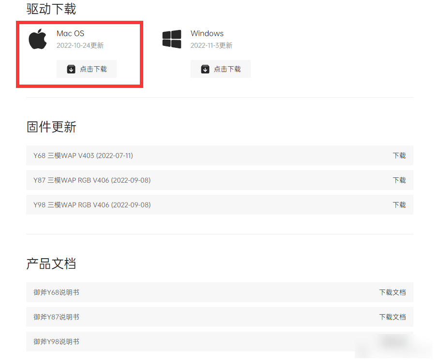Image resolution: width=437 pixels, height=363 pixels.
Task: Click 下载文档 for 御斧Y87说明书
Action: click(392, 317)
